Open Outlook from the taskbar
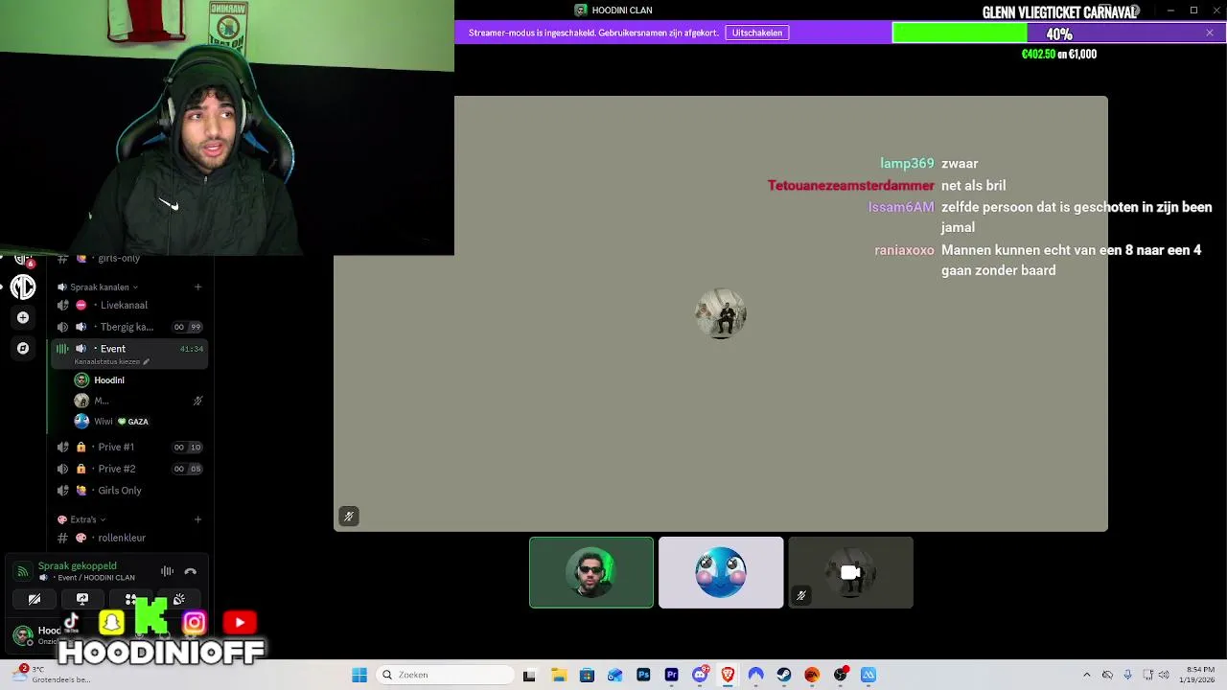This screenshot has height=690, width=1227. point(614,675)
